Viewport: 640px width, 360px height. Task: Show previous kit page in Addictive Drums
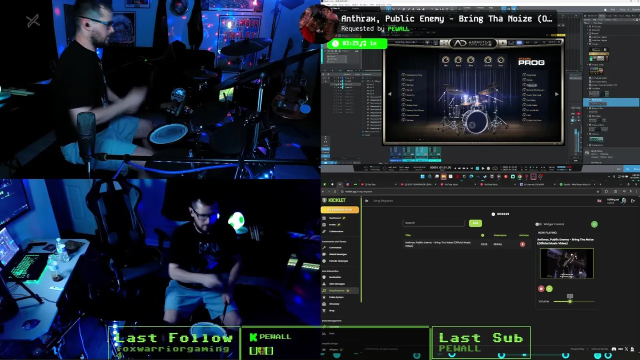click(x=389, y=94)
